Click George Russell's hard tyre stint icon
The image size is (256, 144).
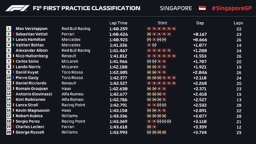[149, 132]
